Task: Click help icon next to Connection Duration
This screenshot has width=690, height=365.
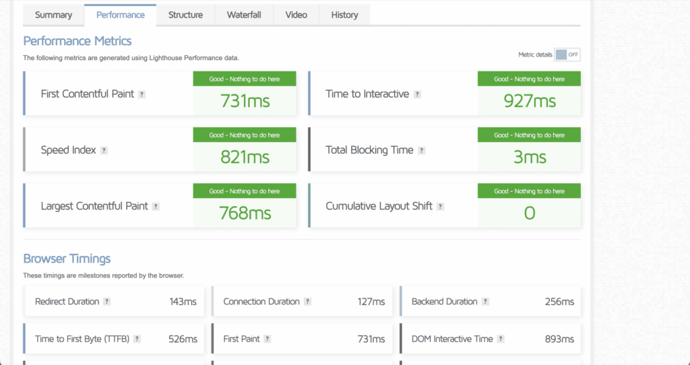Action: tap(308, 302)
